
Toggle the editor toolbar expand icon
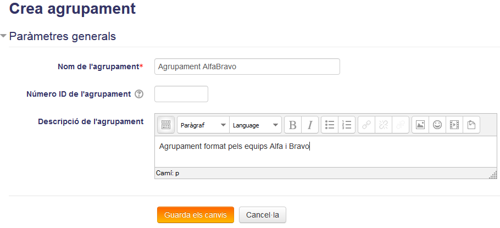pyautogui.click(x=166, y=125)
